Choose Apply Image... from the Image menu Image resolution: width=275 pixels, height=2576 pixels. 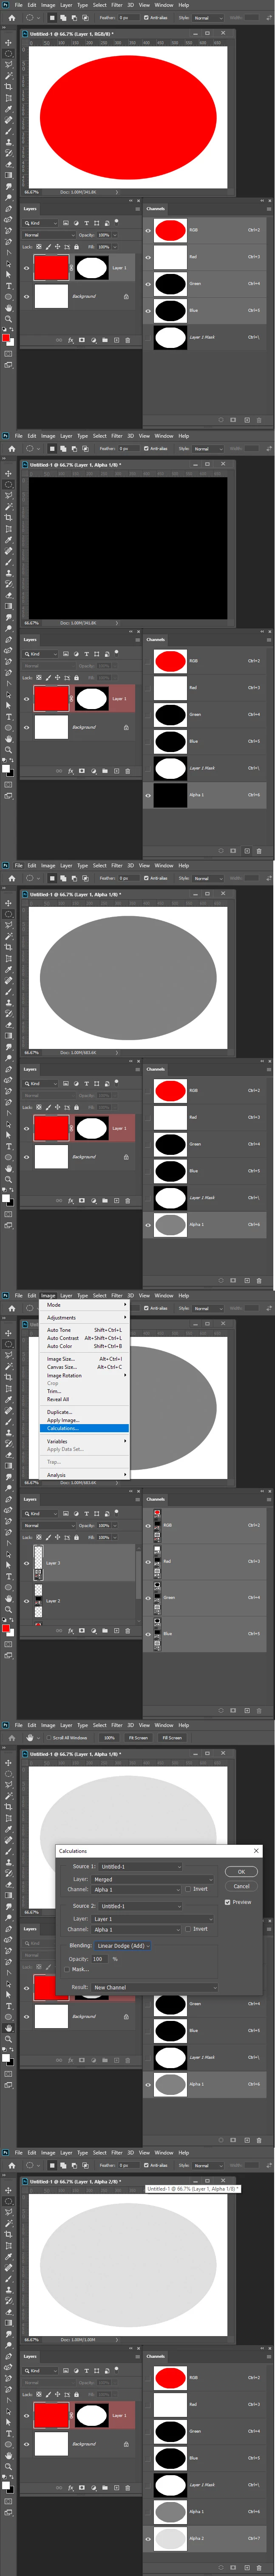(x=84, y=1420)
